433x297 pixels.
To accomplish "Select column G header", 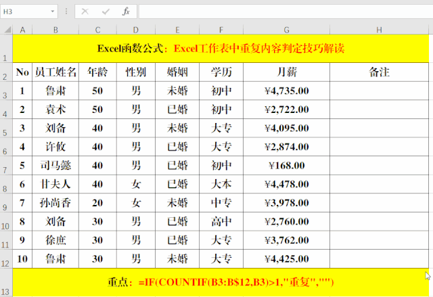I will [x=286, y=30].
